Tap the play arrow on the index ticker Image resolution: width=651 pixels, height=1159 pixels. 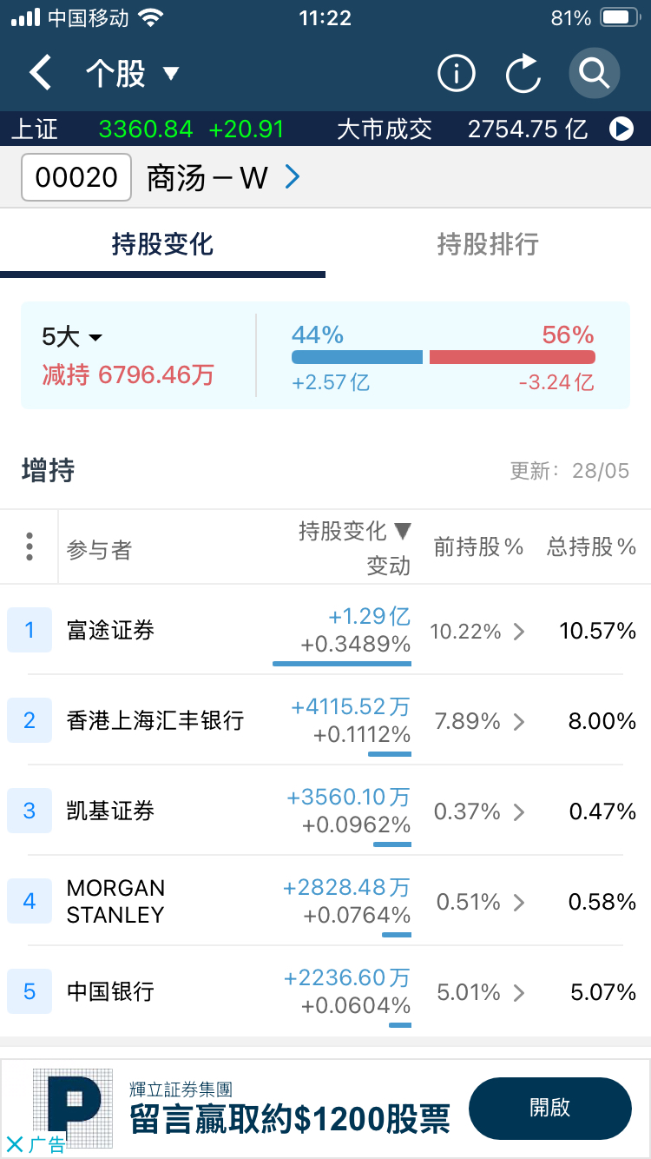click(x=621, y=129)
